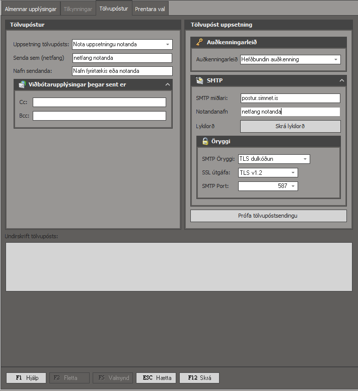The height and width of the screenshot is (391, 358).
Task: Open the SSL útgáfa dropdown
Action: tap(293, 173)
